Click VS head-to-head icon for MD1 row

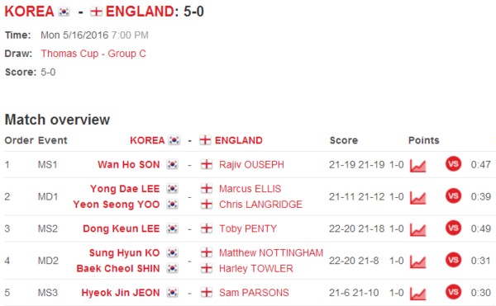(x=453, y=196)
